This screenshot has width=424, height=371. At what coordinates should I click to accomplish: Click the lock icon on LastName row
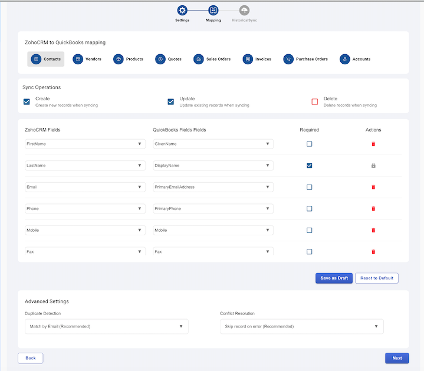[x=373, y=166]
